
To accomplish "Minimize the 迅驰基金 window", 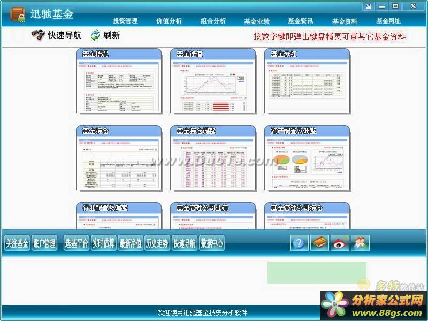I will (382, 6).
